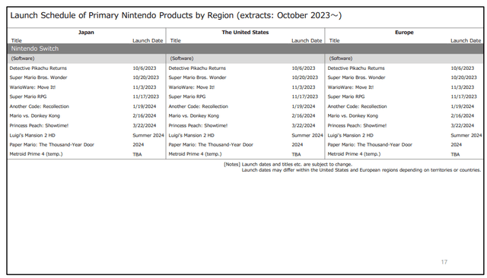
Task: Click Super Mario Bros. Wonder in Japan column
Action: (38, 77)
